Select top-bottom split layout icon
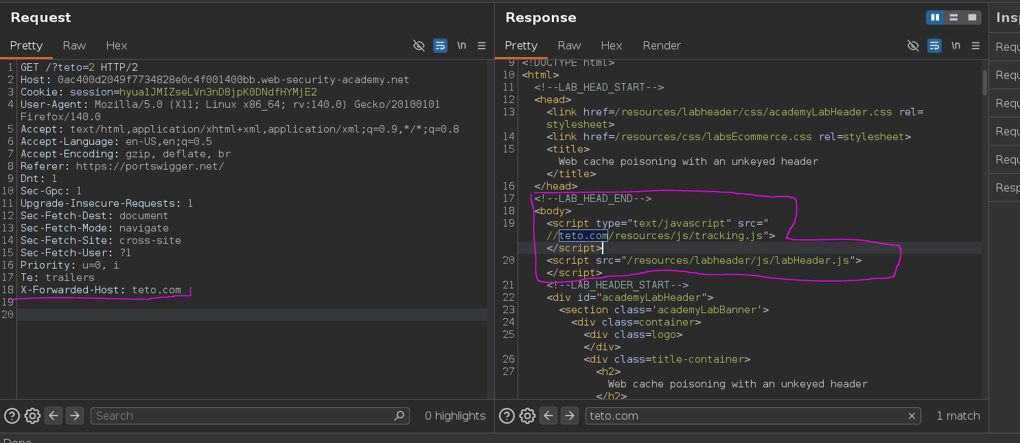1020x443 pixels. (953, 17)
